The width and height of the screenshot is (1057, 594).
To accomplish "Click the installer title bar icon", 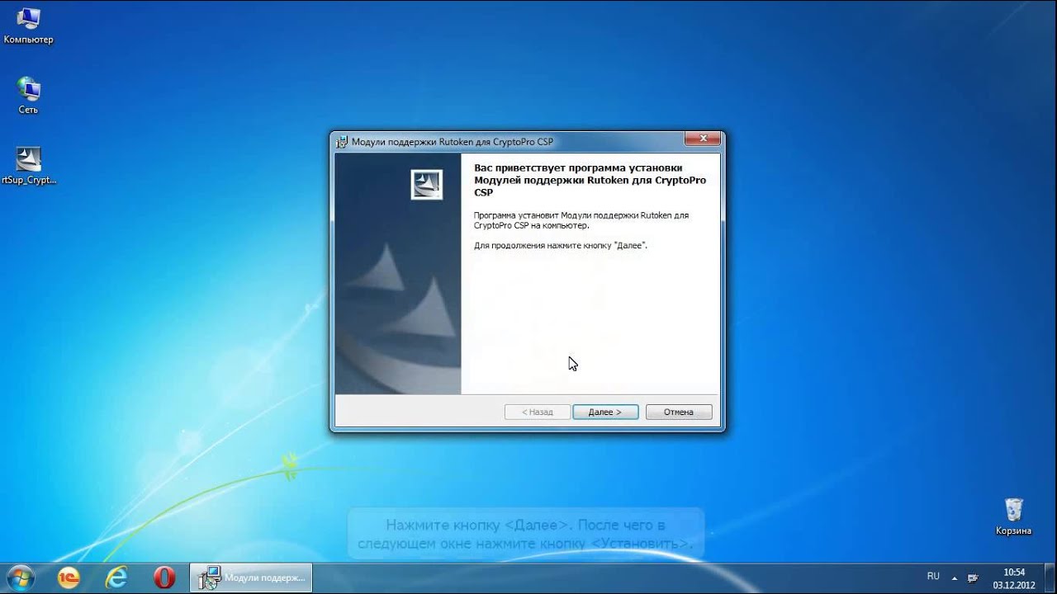I will (342, 141).
